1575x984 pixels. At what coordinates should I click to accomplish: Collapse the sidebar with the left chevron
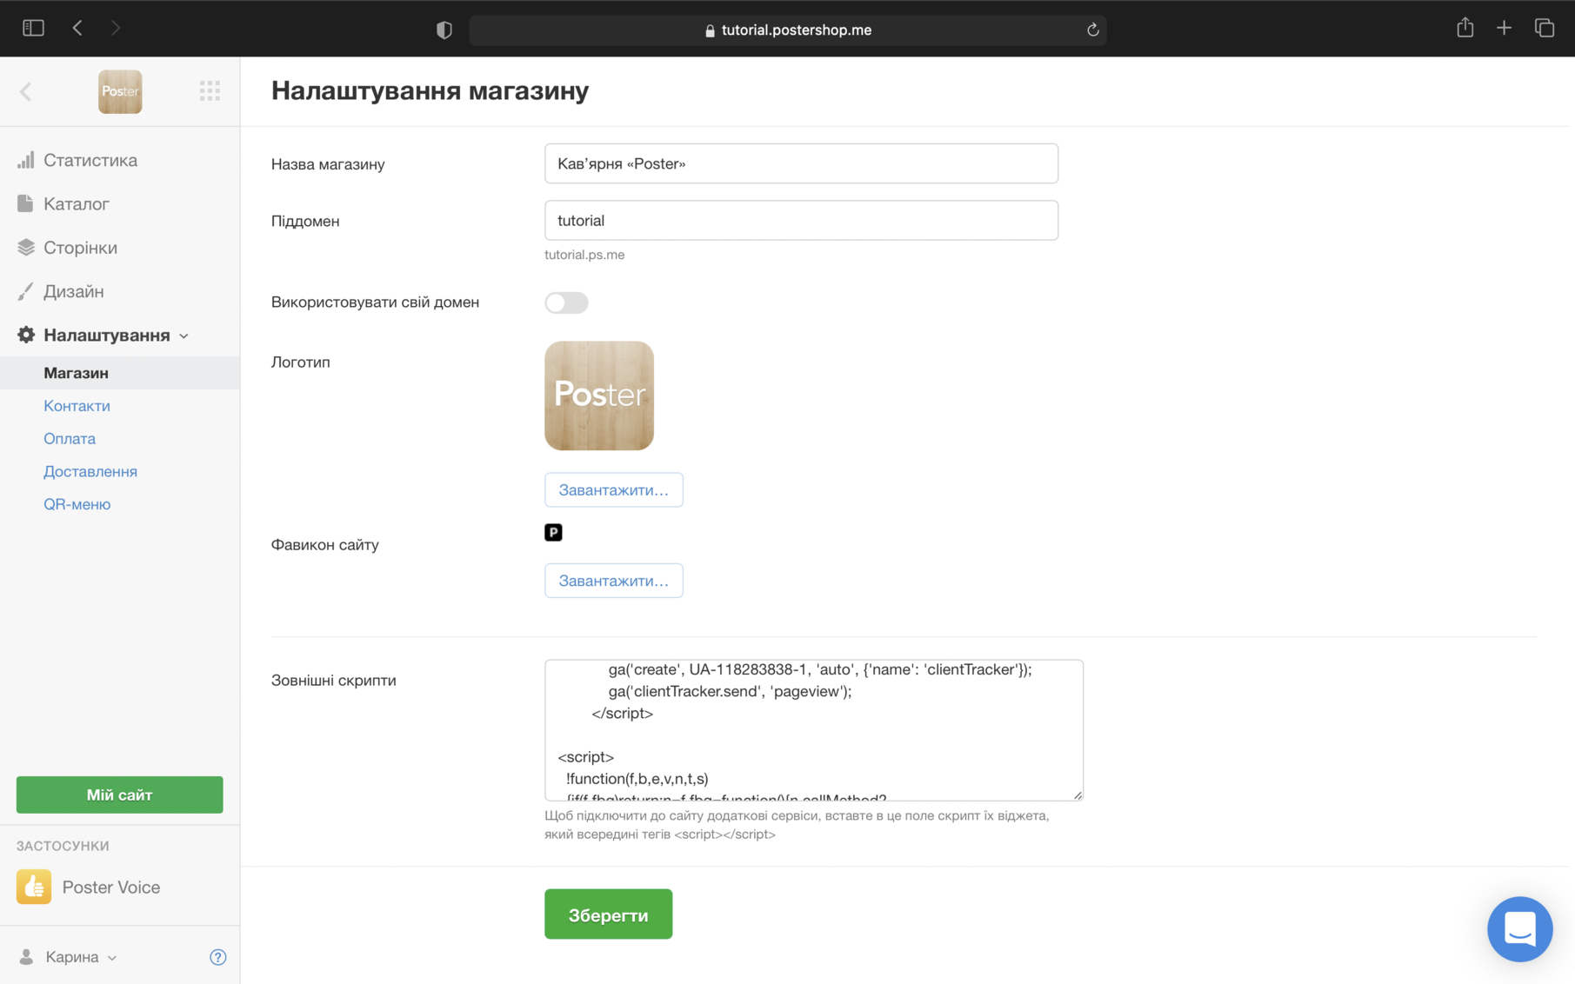[x=26, y=91]
